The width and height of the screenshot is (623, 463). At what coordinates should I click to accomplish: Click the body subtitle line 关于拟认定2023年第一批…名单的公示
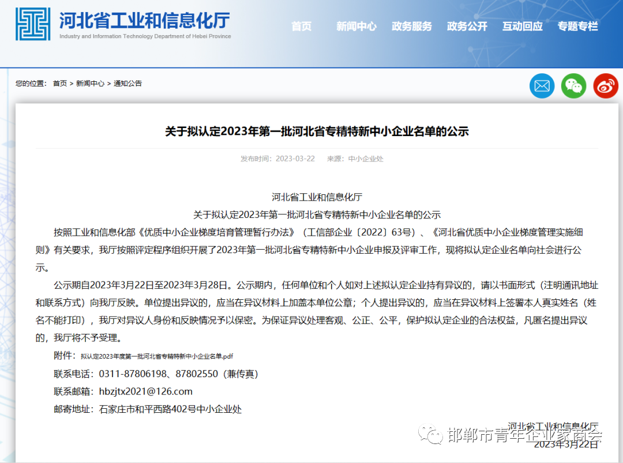[x=317, y=215]
